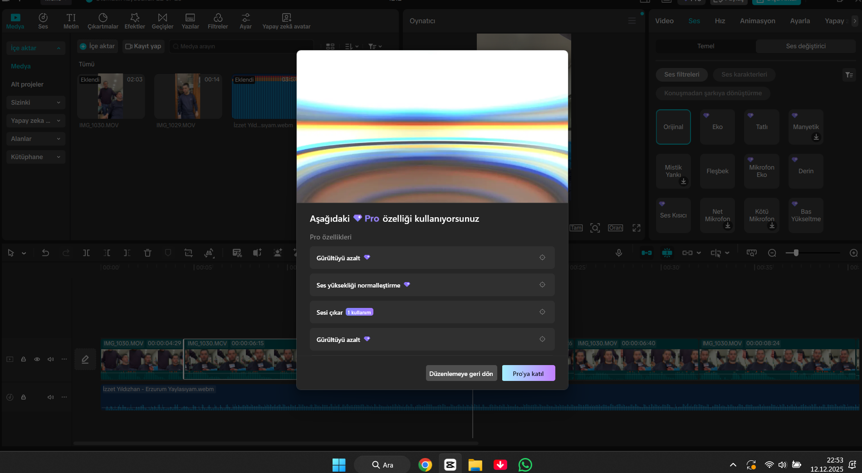This screenshot has height=473, width=862.
Task: Open more options for the video track
Action: click(64, 359)
